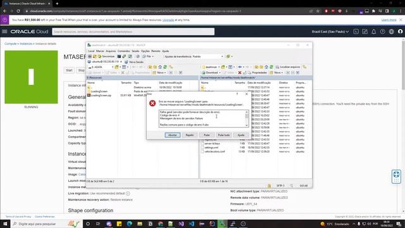Open the terminal console icon in WinSCP toolbar

coord(119,56)
